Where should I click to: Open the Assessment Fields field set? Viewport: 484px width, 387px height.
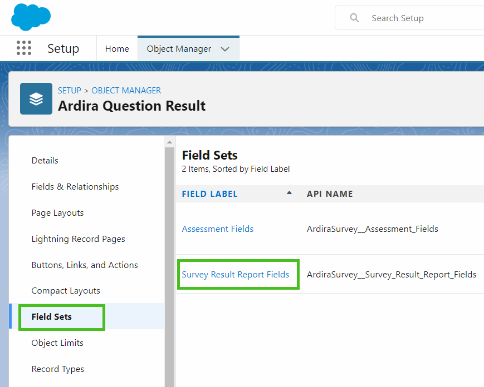click(x=217, y=229)
